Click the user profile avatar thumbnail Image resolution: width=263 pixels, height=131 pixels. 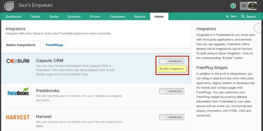point(252,6)
